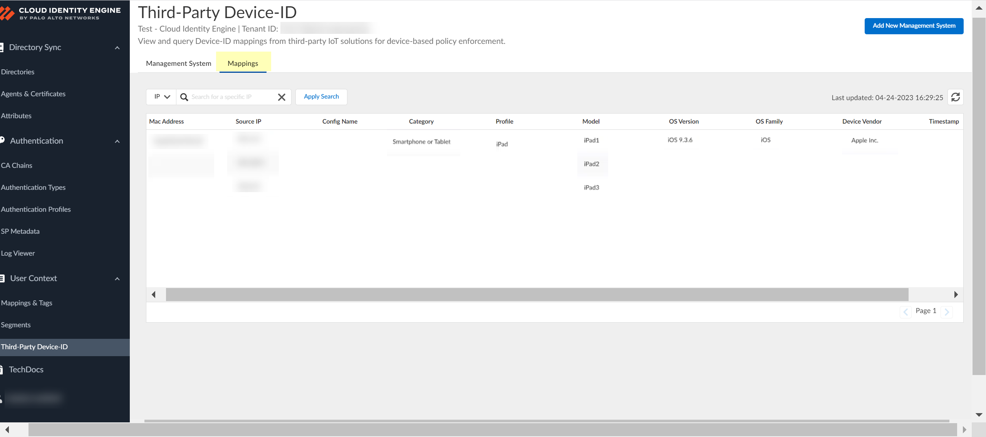Open TechDocs from sidebar
This screenshot has width=986, height=437.
26,370
